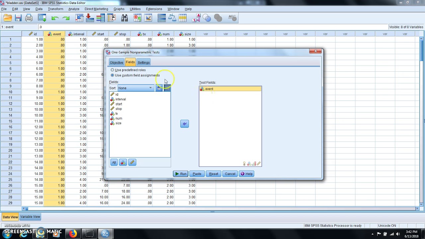The height and width of the screenshot is (239, 425).
Task: Open Recall recently used dialogs icon
Action: (42, 18)
